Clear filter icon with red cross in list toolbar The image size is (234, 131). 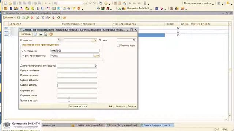tap(53, 17)
